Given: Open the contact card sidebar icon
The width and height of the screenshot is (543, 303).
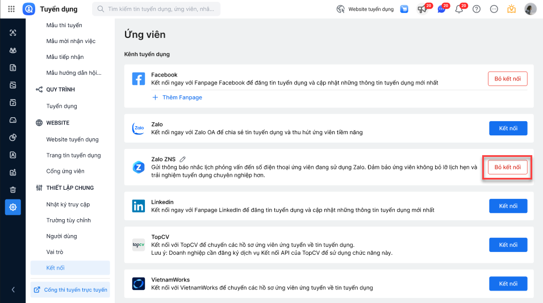Looking at the screenshot, I should 13,155.
